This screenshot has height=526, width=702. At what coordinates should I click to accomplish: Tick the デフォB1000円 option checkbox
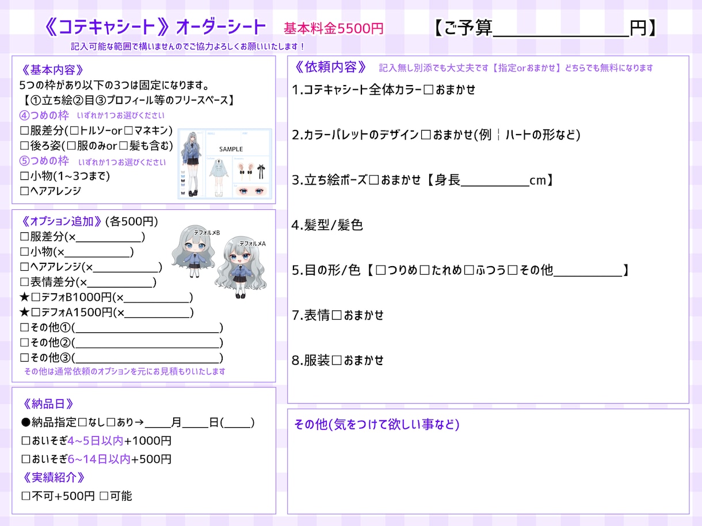pyautogui.click(x=36, y=297)
